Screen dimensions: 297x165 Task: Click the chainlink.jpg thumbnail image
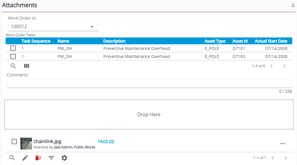pyautogui.click(x=26, y=144)
